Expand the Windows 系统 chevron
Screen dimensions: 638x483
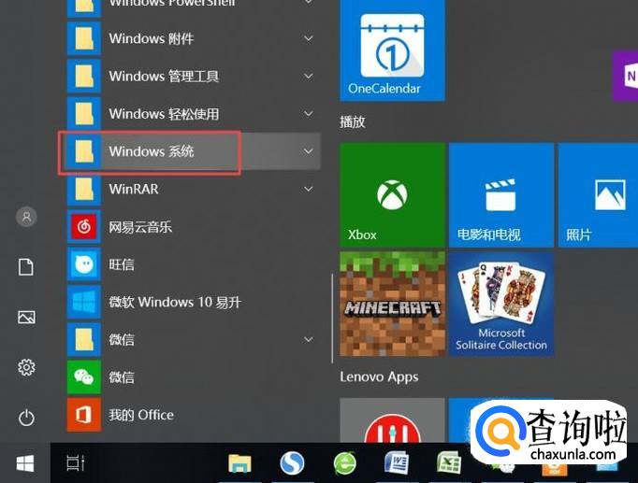point(309,151)
